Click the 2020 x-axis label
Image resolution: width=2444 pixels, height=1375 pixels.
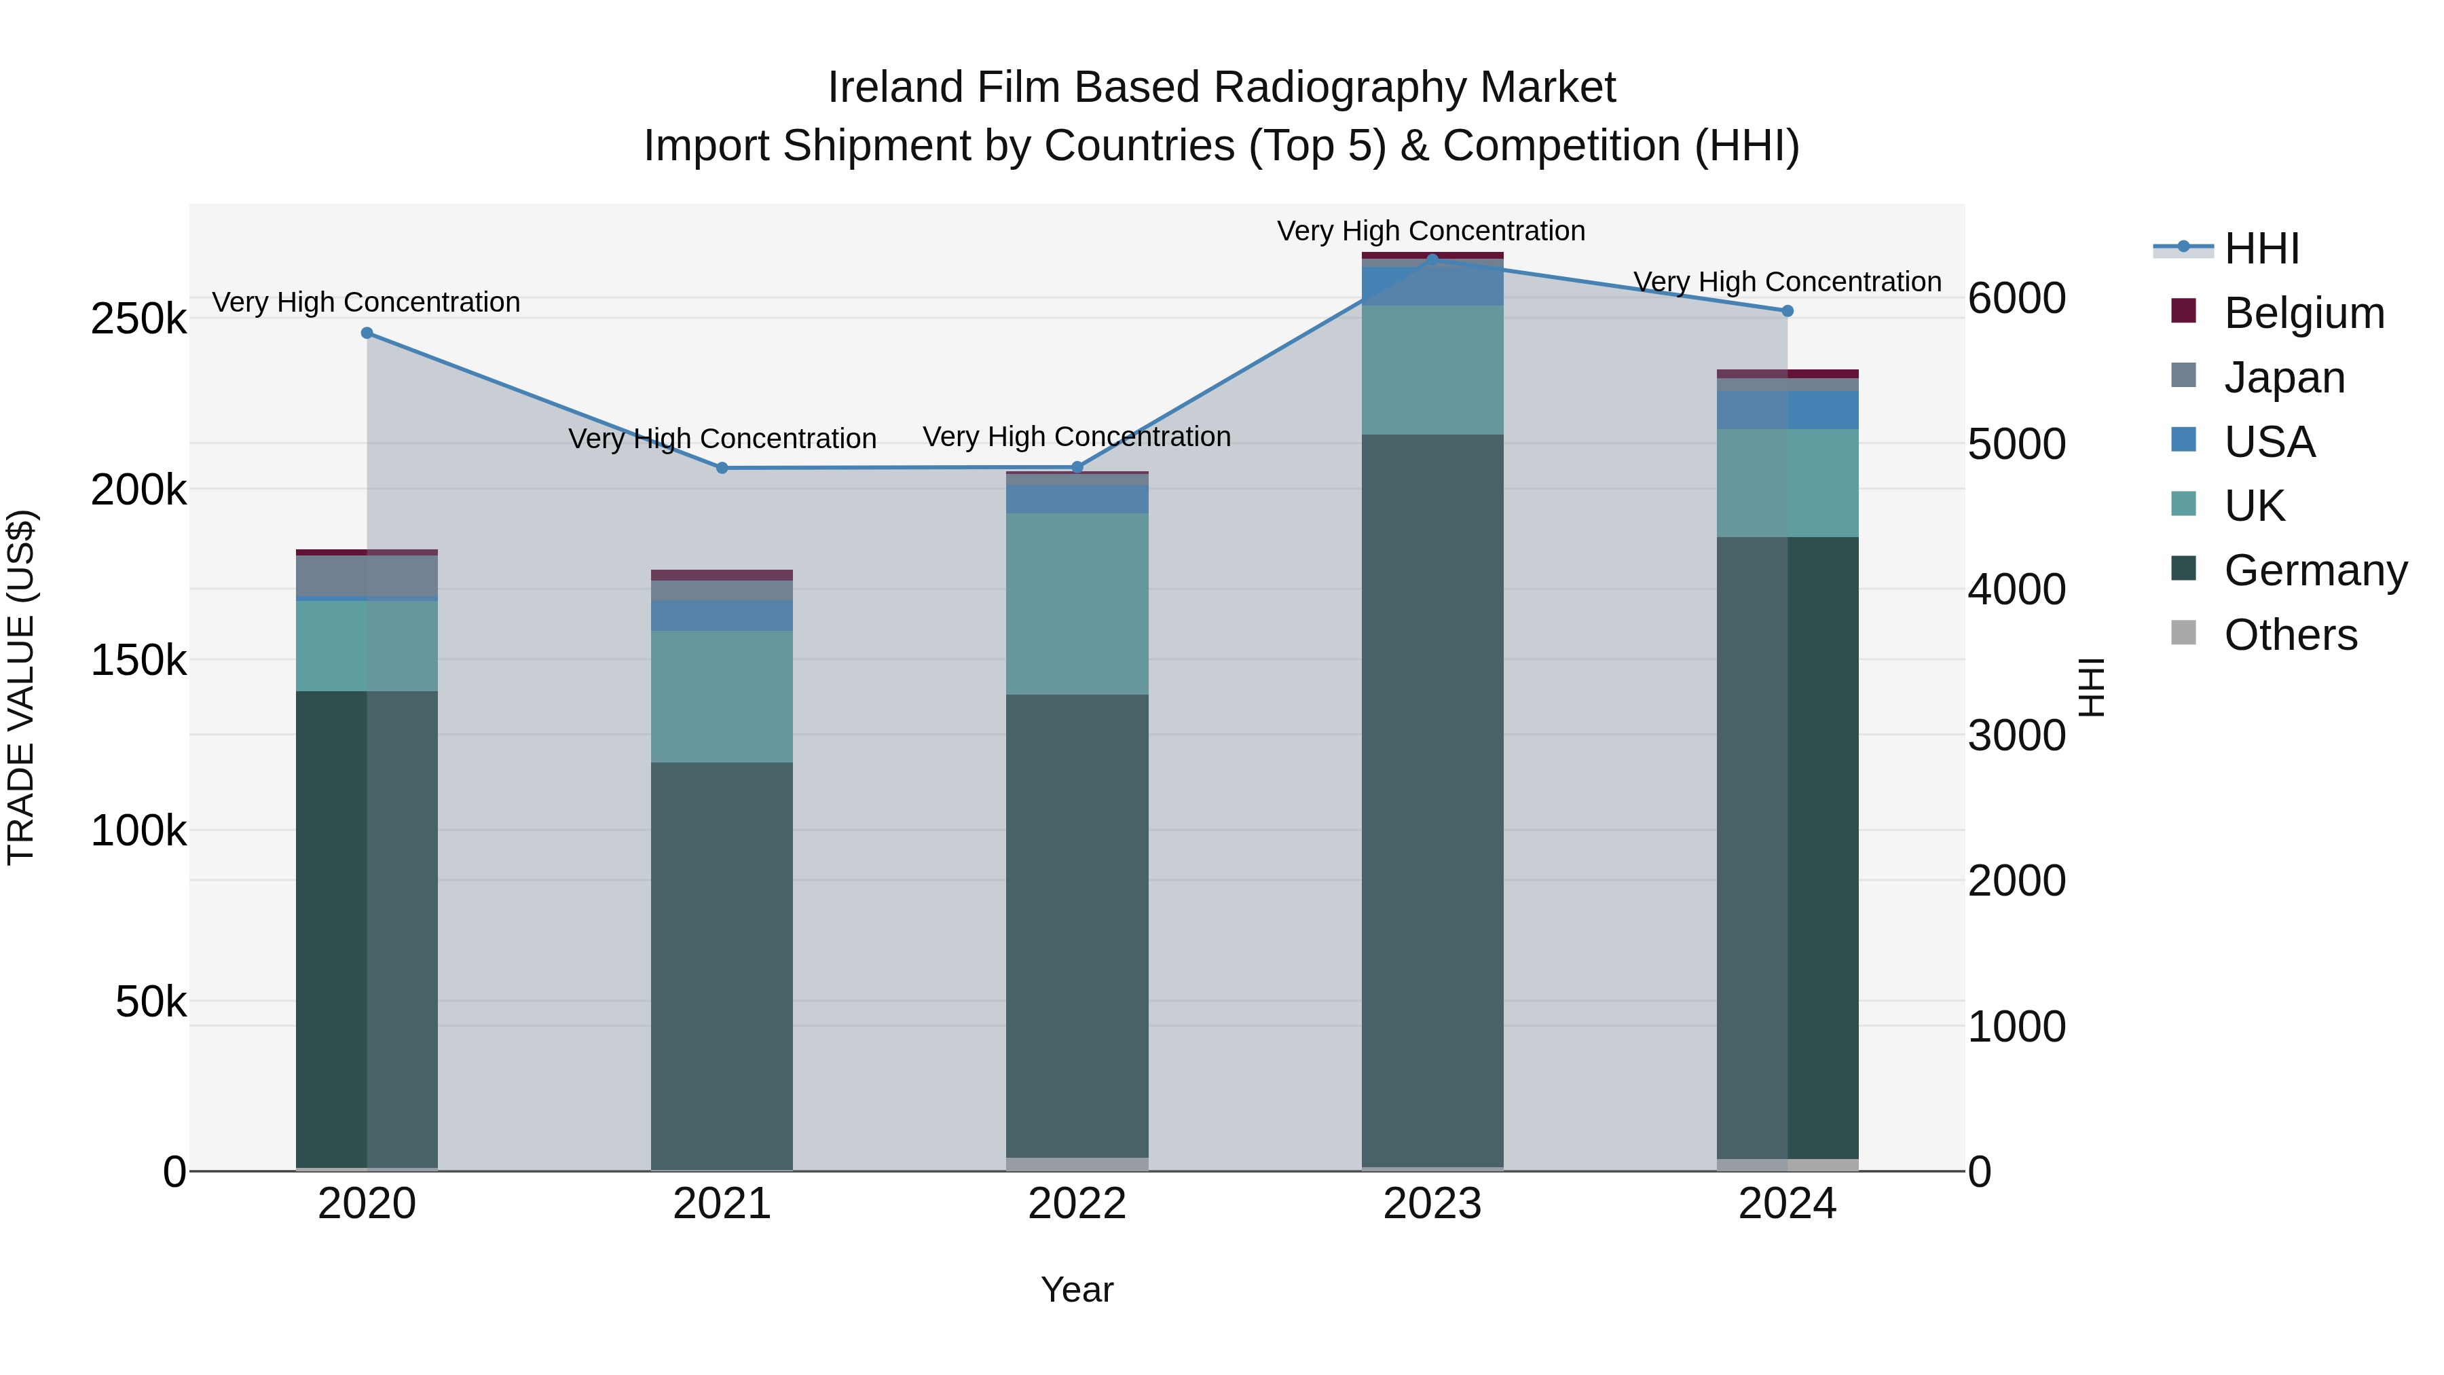tap(367, 1204)
